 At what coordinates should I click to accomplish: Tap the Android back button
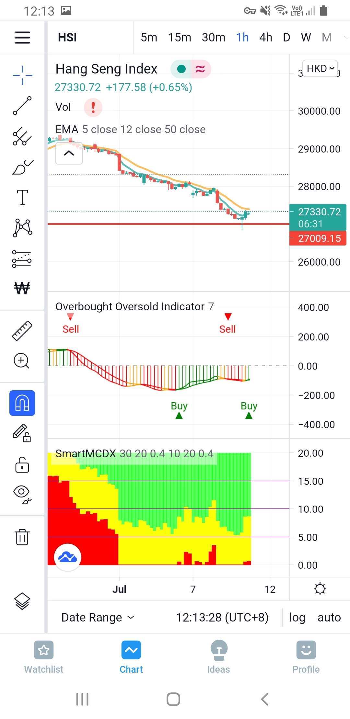click(265, 699)
